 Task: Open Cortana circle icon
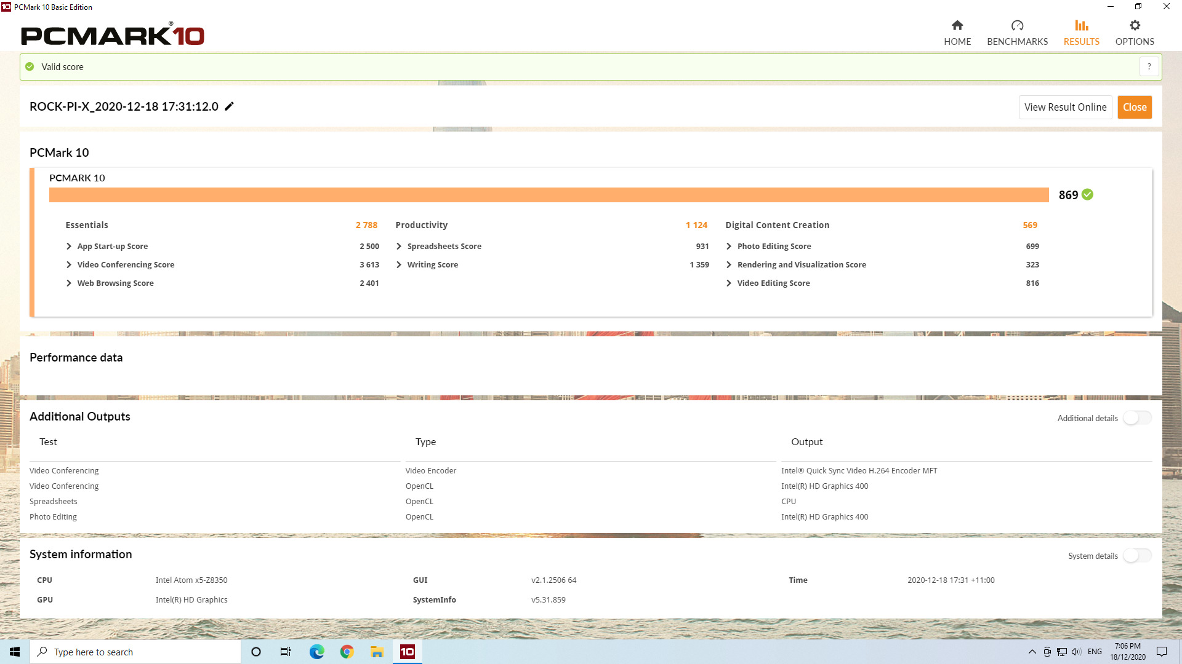pos(256,652)
